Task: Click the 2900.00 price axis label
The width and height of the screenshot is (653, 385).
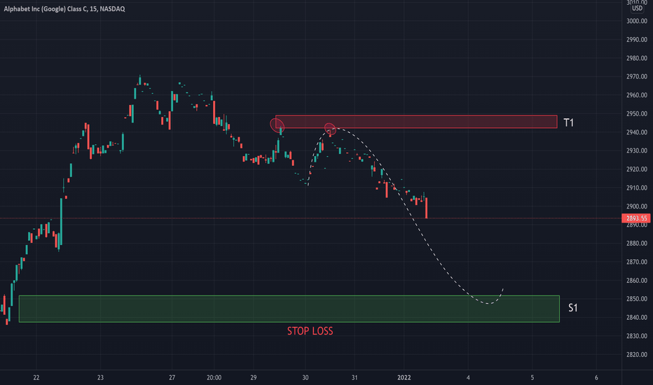Action: point(637,206)
